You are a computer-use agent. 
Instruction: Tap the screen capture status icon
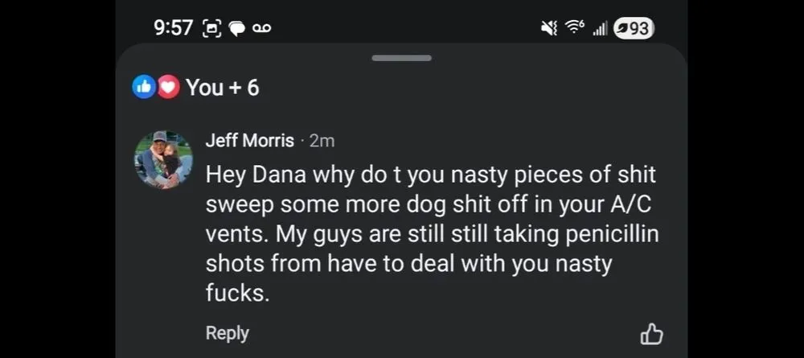213,28
